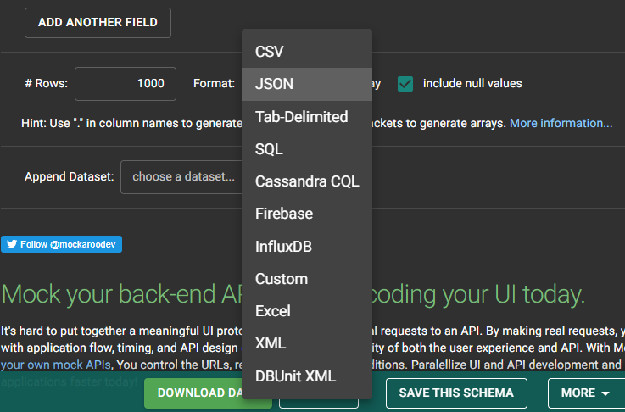Viewport: 625px width, 412px height.
Task: Select Firebase format option
Action: click(307, 214)
